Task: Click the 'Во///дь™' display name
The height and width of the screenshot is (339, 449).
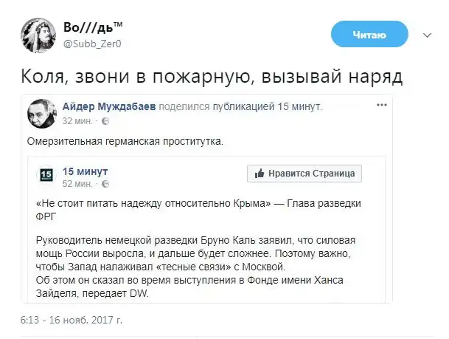Action: pyautogui.click(x=93, y=28)
